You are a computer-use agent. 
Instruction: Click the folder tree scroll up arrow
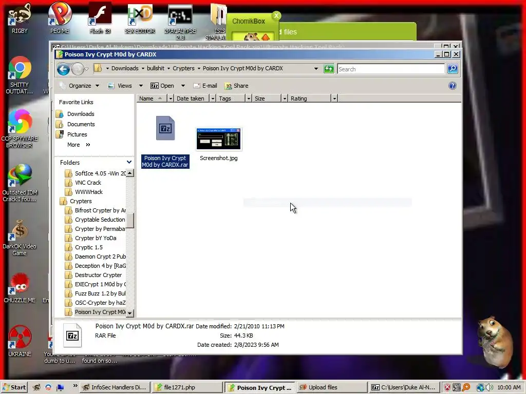[130, 173]
